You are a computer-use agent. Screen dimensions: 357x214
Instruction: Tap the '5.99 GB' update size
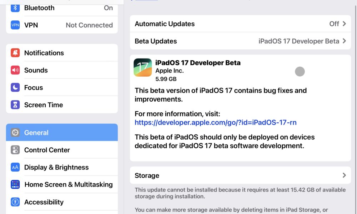pos(166,79)
